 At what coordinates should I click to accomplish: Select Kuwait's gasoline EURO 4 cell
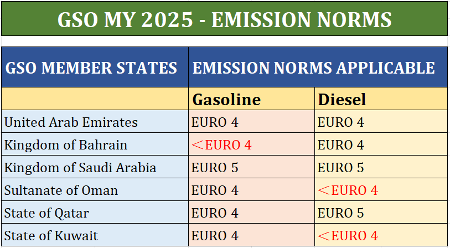pos(251,235)
